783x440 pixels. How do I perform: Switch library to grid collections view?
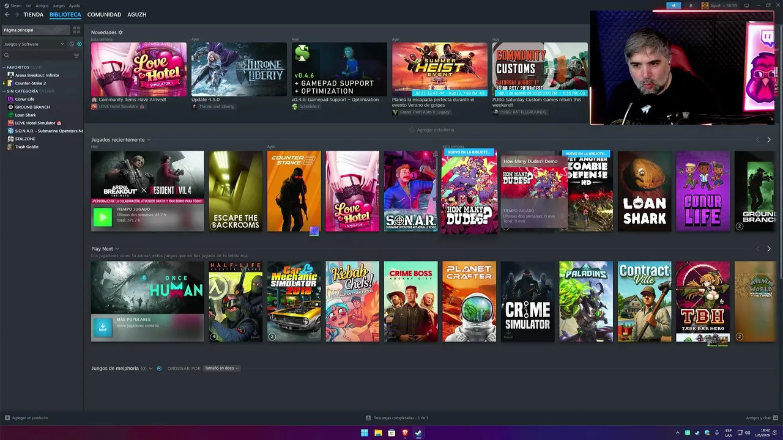click(x=76, y=30)
